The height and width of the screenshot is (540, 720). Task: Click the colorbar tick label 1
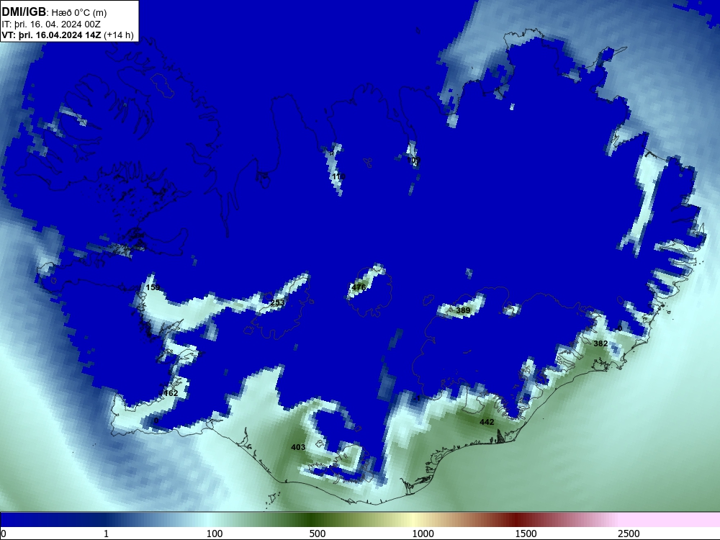click(x=106, y=534)
